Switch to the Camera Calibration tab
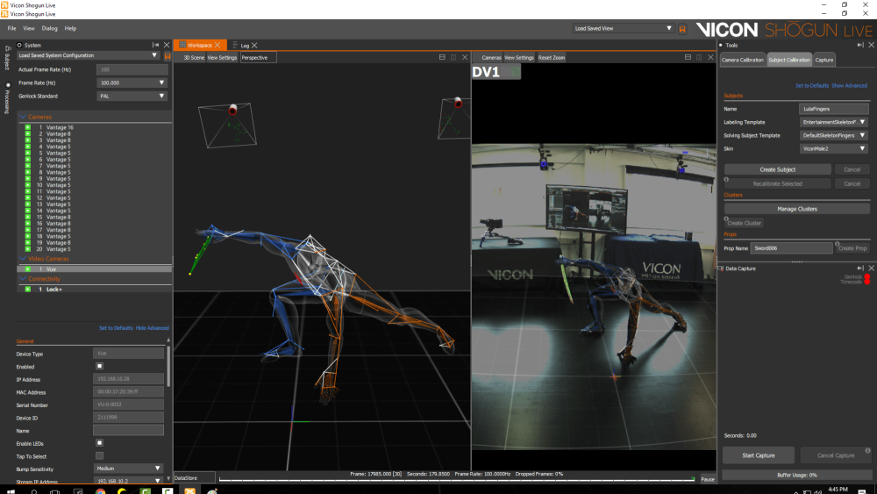 [742, 60]
